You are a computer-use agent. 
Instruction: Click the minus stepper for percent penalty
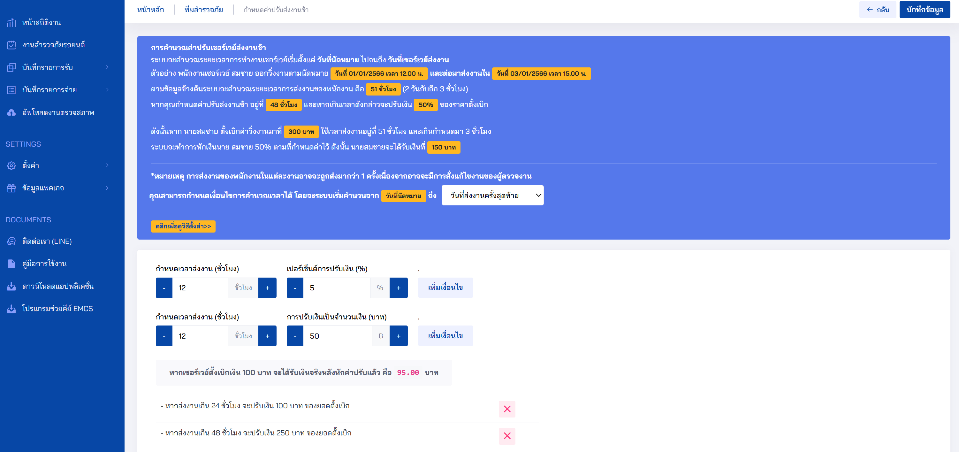tap(294, 287)
